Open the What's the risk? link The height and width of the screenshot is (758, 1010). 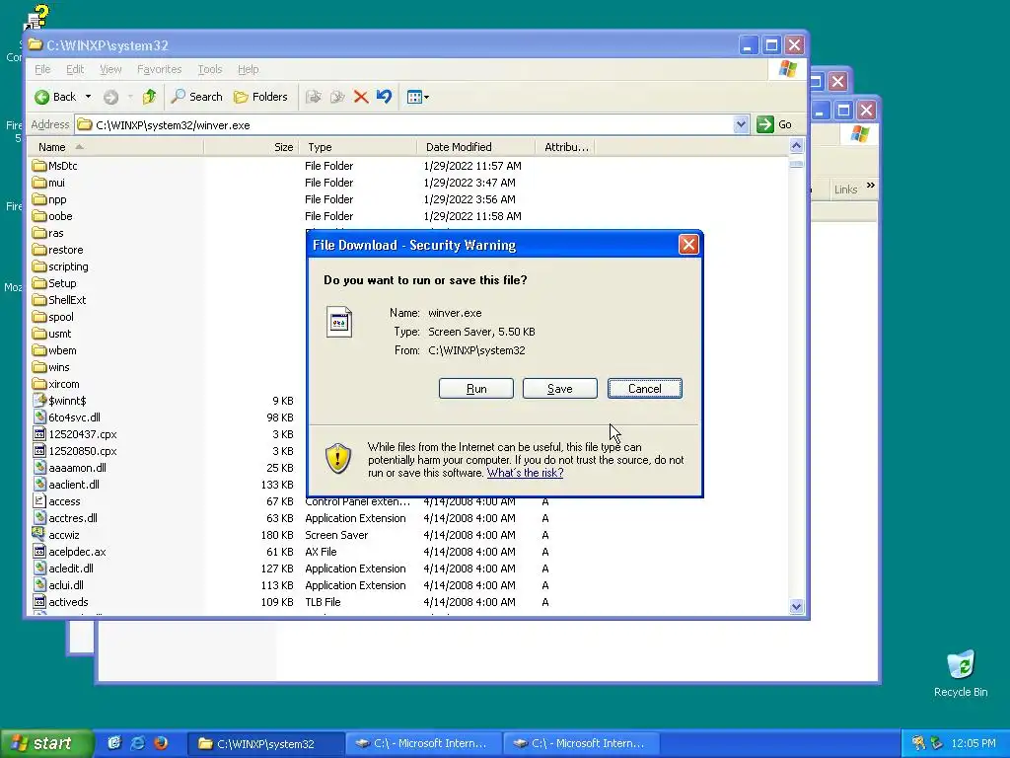coord(525,473)
